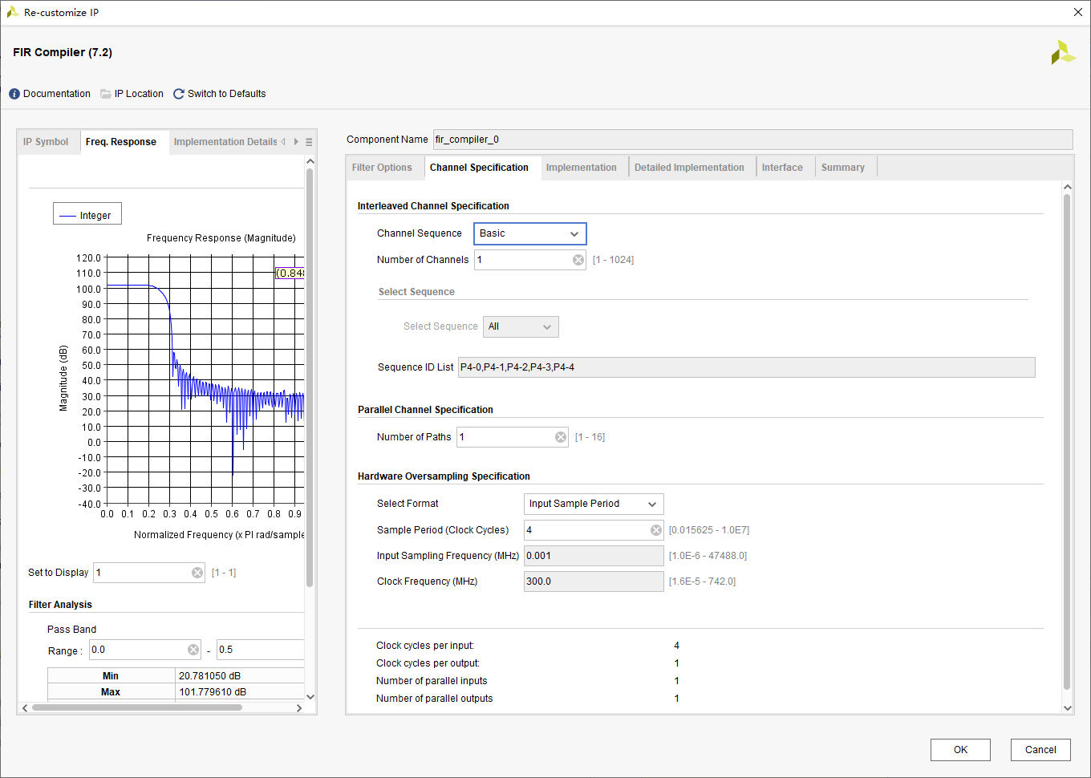Click the Input Sampling Frequency field

tap(594, 556)
